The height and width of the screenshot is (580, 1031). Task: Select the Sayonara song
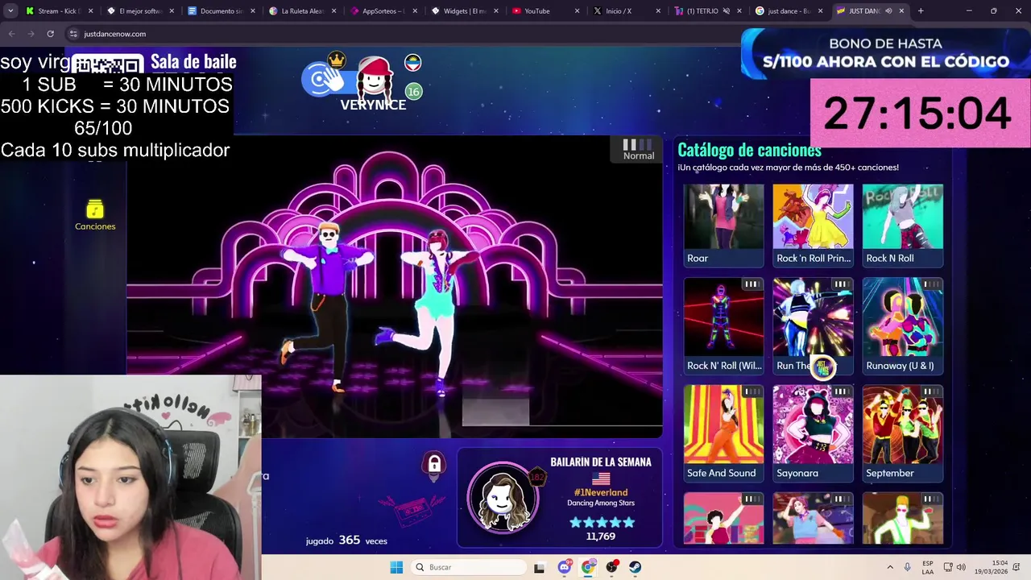coord(813,433)
